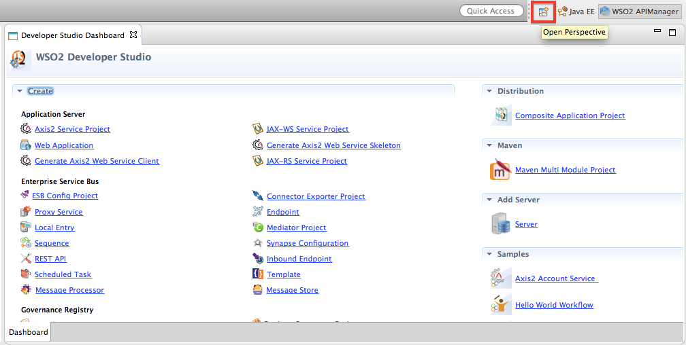Image resolution: width=686 pixels, height=345 pixels.
Task: Open the Inbound Endpoint link
Action: click(x=299, y=259)
